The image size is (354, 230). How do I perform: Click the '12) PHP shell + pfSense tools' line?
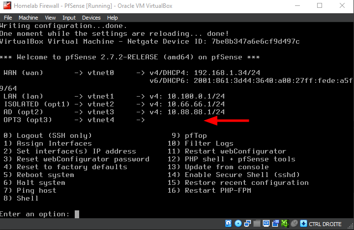coord(232,159)
